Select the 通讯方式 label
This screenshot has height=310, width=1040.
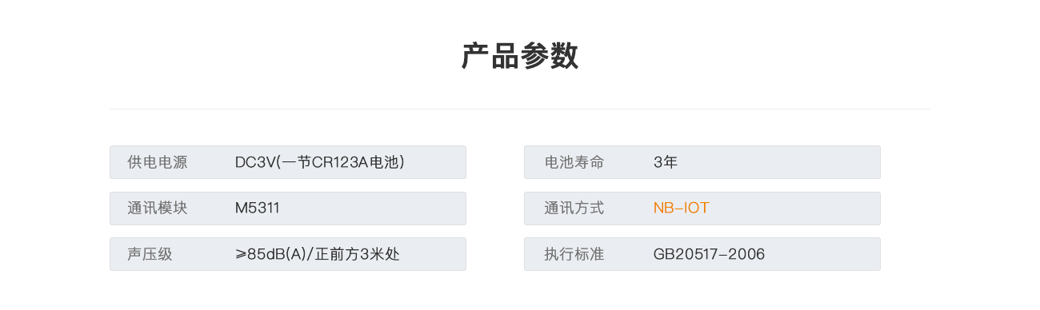pos(574,209)
